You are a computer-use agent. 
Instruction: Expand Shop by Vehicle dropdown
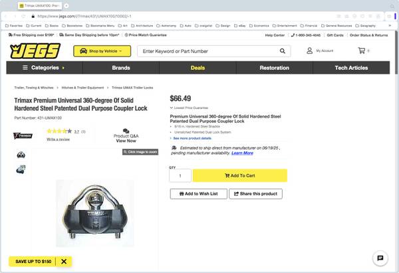102,51
